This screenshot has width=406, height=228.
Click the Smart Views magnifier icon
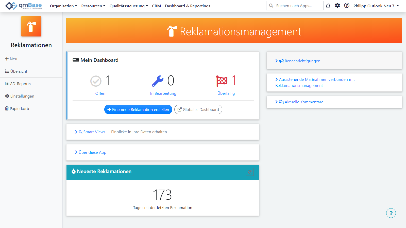click(x=80, y=132)
